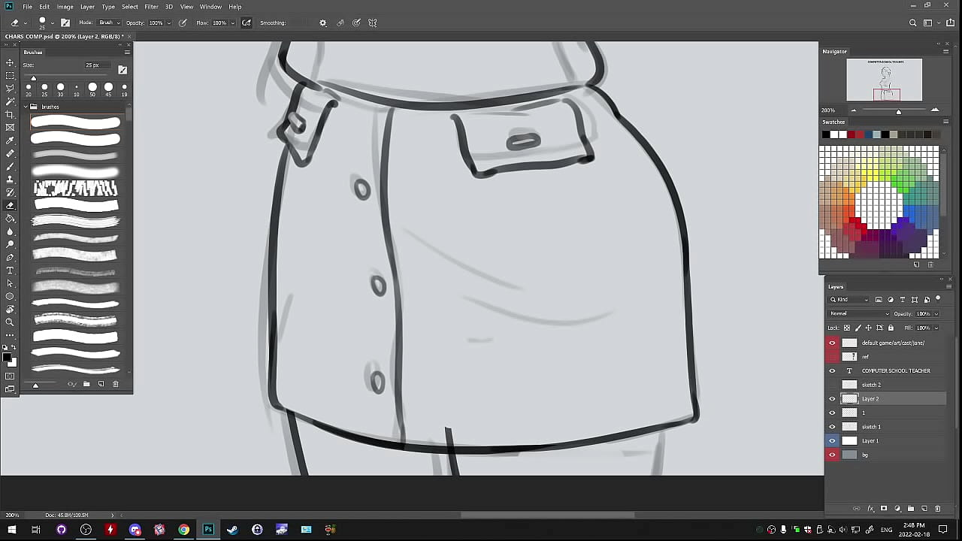Choose the Paint Bucket tool

pyautogui.click(x=10, y=219)
